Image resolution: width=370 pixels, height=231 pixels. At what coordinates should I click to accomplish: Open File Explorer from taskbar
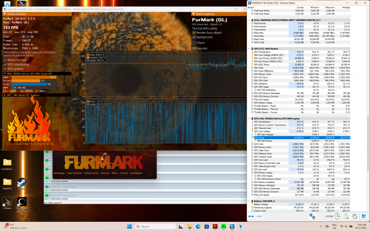click(189, 227)
